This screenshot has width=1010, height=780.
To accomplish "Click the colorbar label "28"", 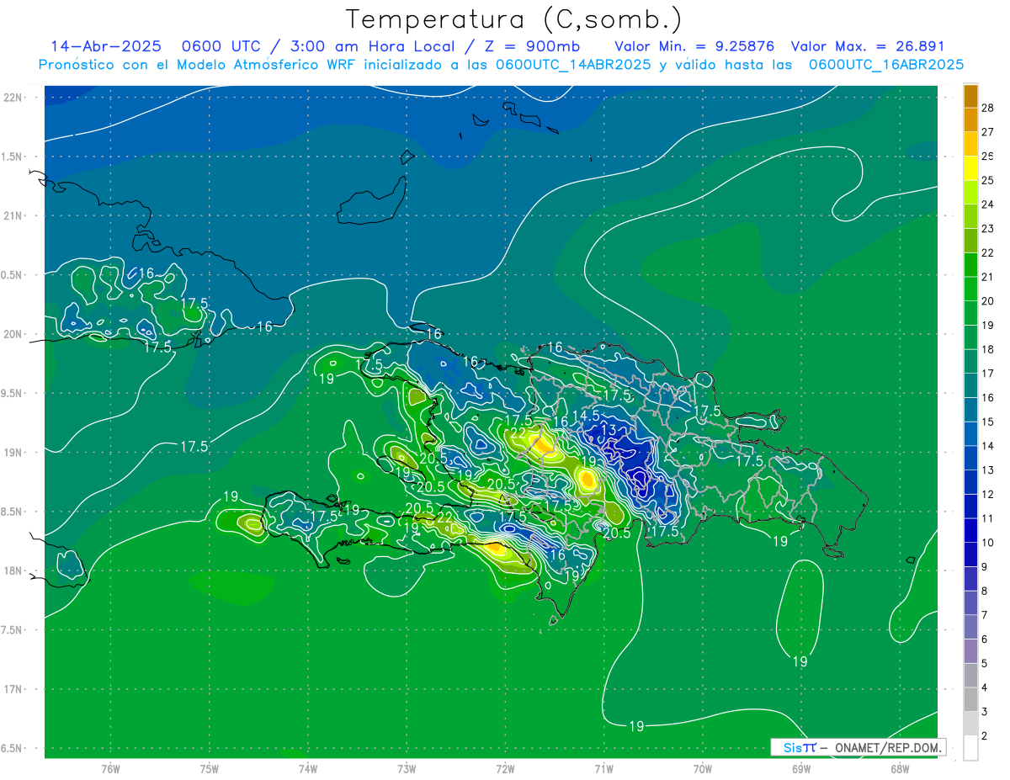I will click(988, 108).
